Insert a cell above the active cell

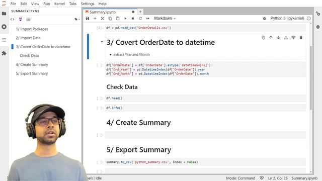coord(286,38)
